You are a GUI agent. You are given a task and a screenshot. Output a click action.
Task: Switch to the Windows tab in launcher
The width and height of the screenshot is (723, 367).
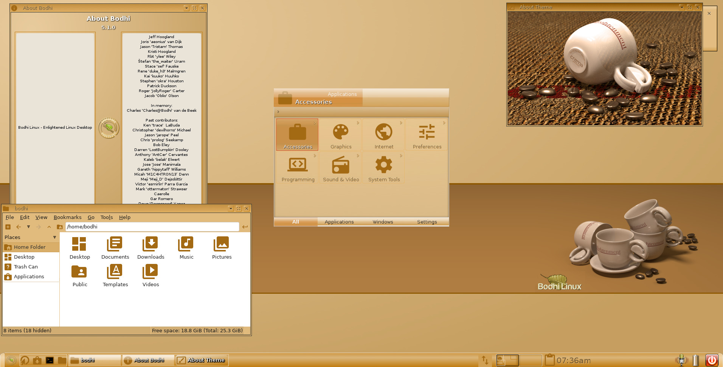383,222
